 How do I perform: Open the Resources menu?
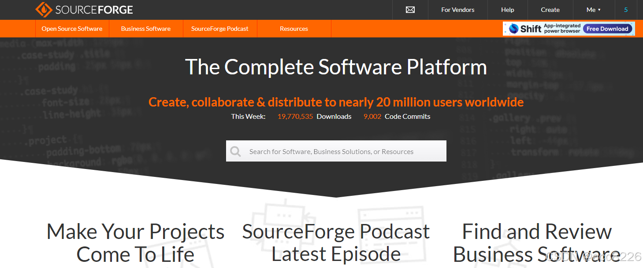(x=294, y=29)
